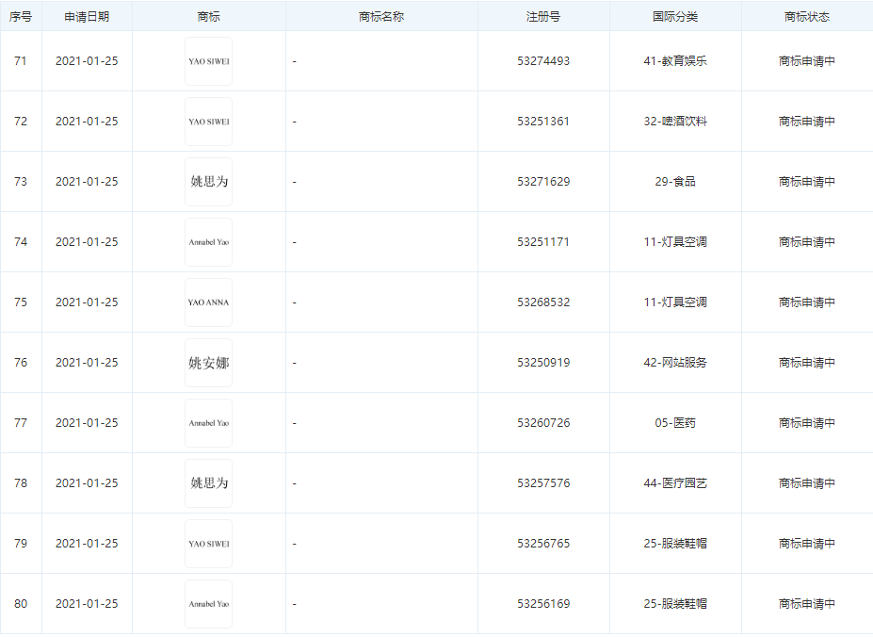Click YAO SIWEI trademark image in row 79
This screenshot has width=873, height=637.
[208, 544]
